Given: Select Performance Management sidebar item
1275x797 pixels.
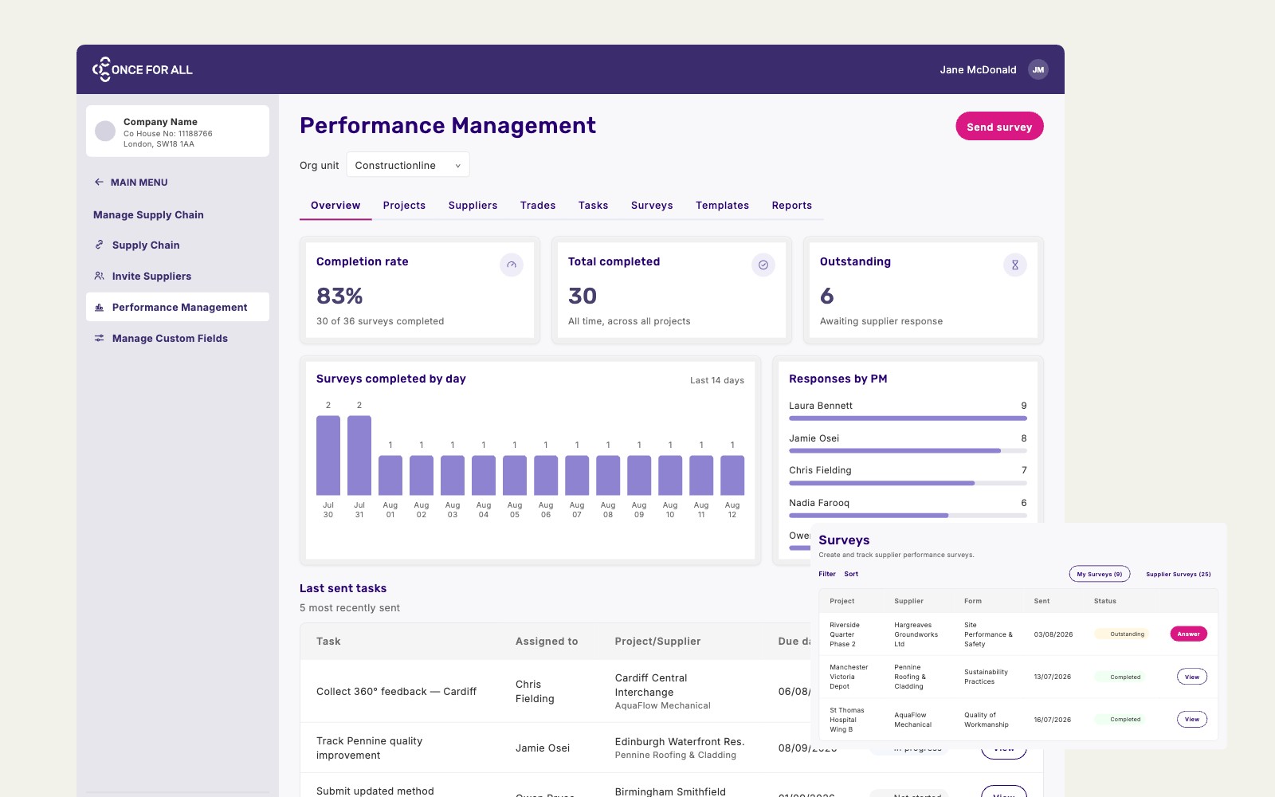Looking at the screenshot, I should 178,307.
